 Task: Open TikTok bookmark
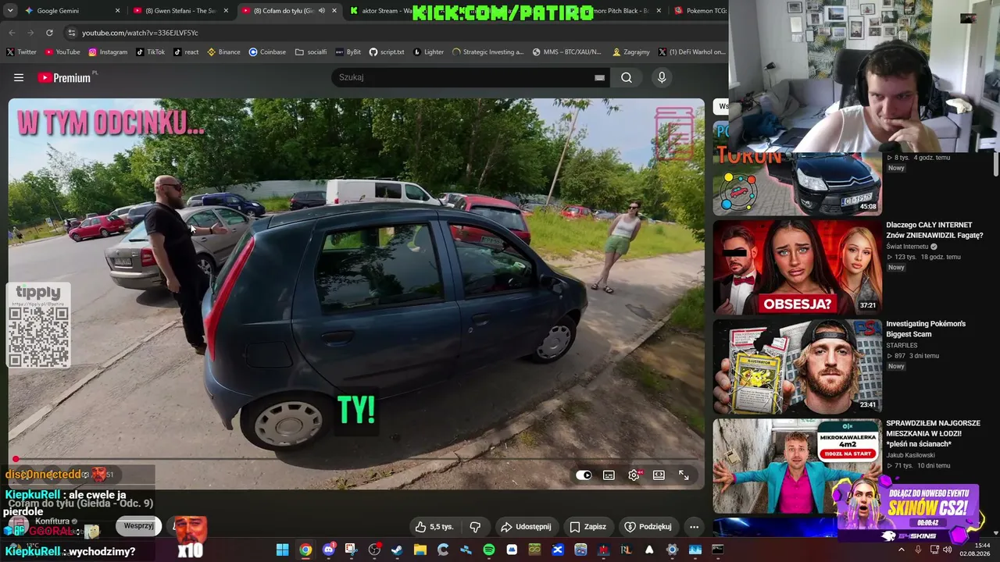tap(151, 52)
